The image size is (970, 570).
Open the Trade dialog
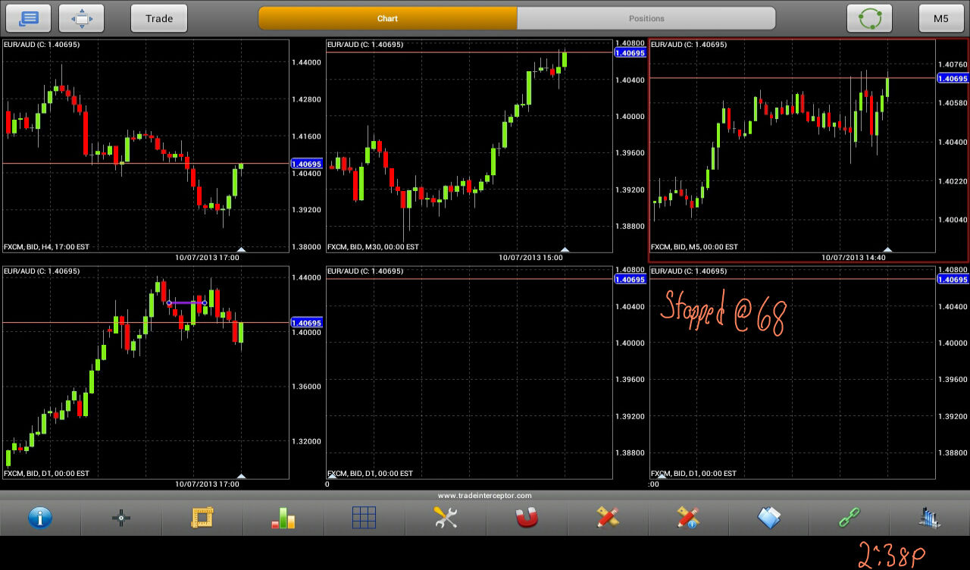point(159,18)
